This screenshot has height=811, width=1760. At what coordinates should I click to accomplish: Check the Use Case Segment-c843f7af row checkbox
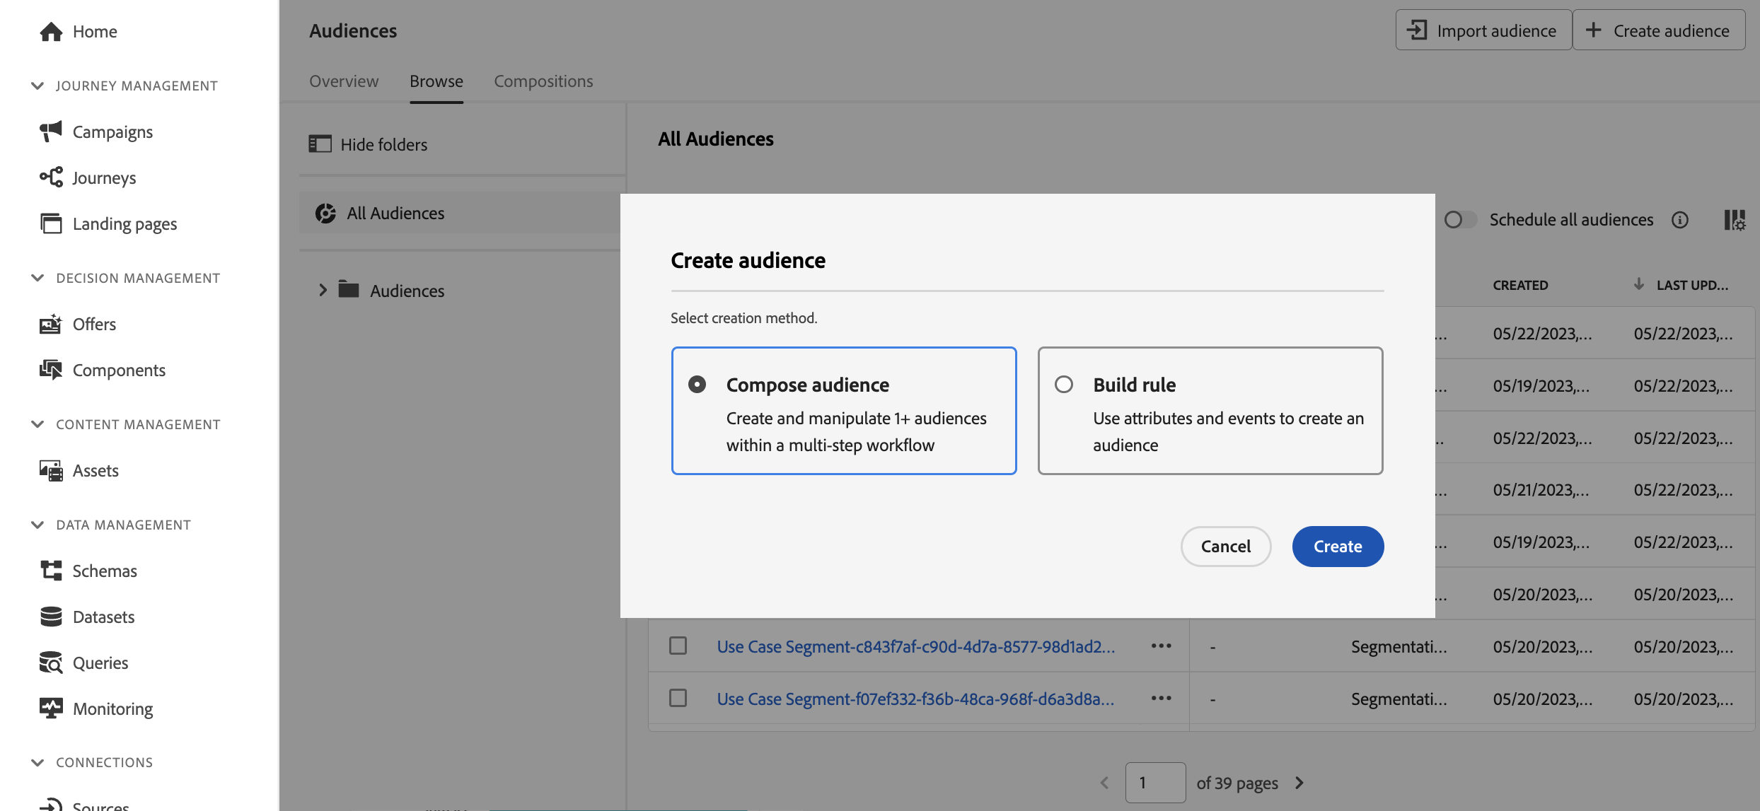tap(678, 646)
